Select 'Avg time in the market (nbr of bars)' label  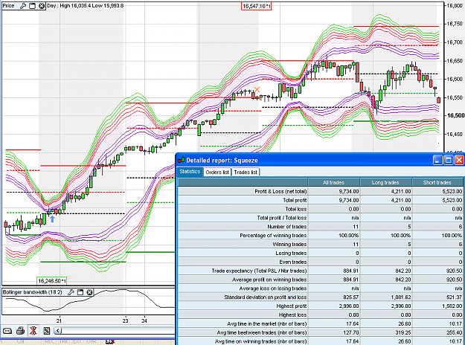(267, 323)
